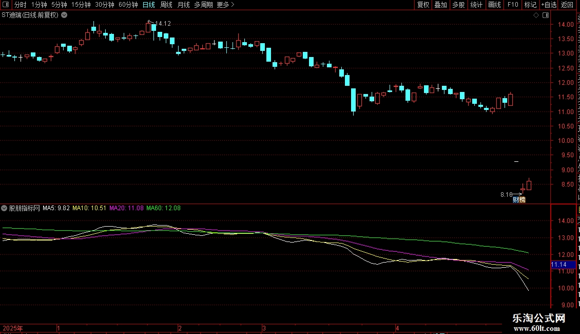Image resolution: width=580 pixels, height=334 pixels.
Task: Open the 复权 adjustment menu
Action: (423, 5)
